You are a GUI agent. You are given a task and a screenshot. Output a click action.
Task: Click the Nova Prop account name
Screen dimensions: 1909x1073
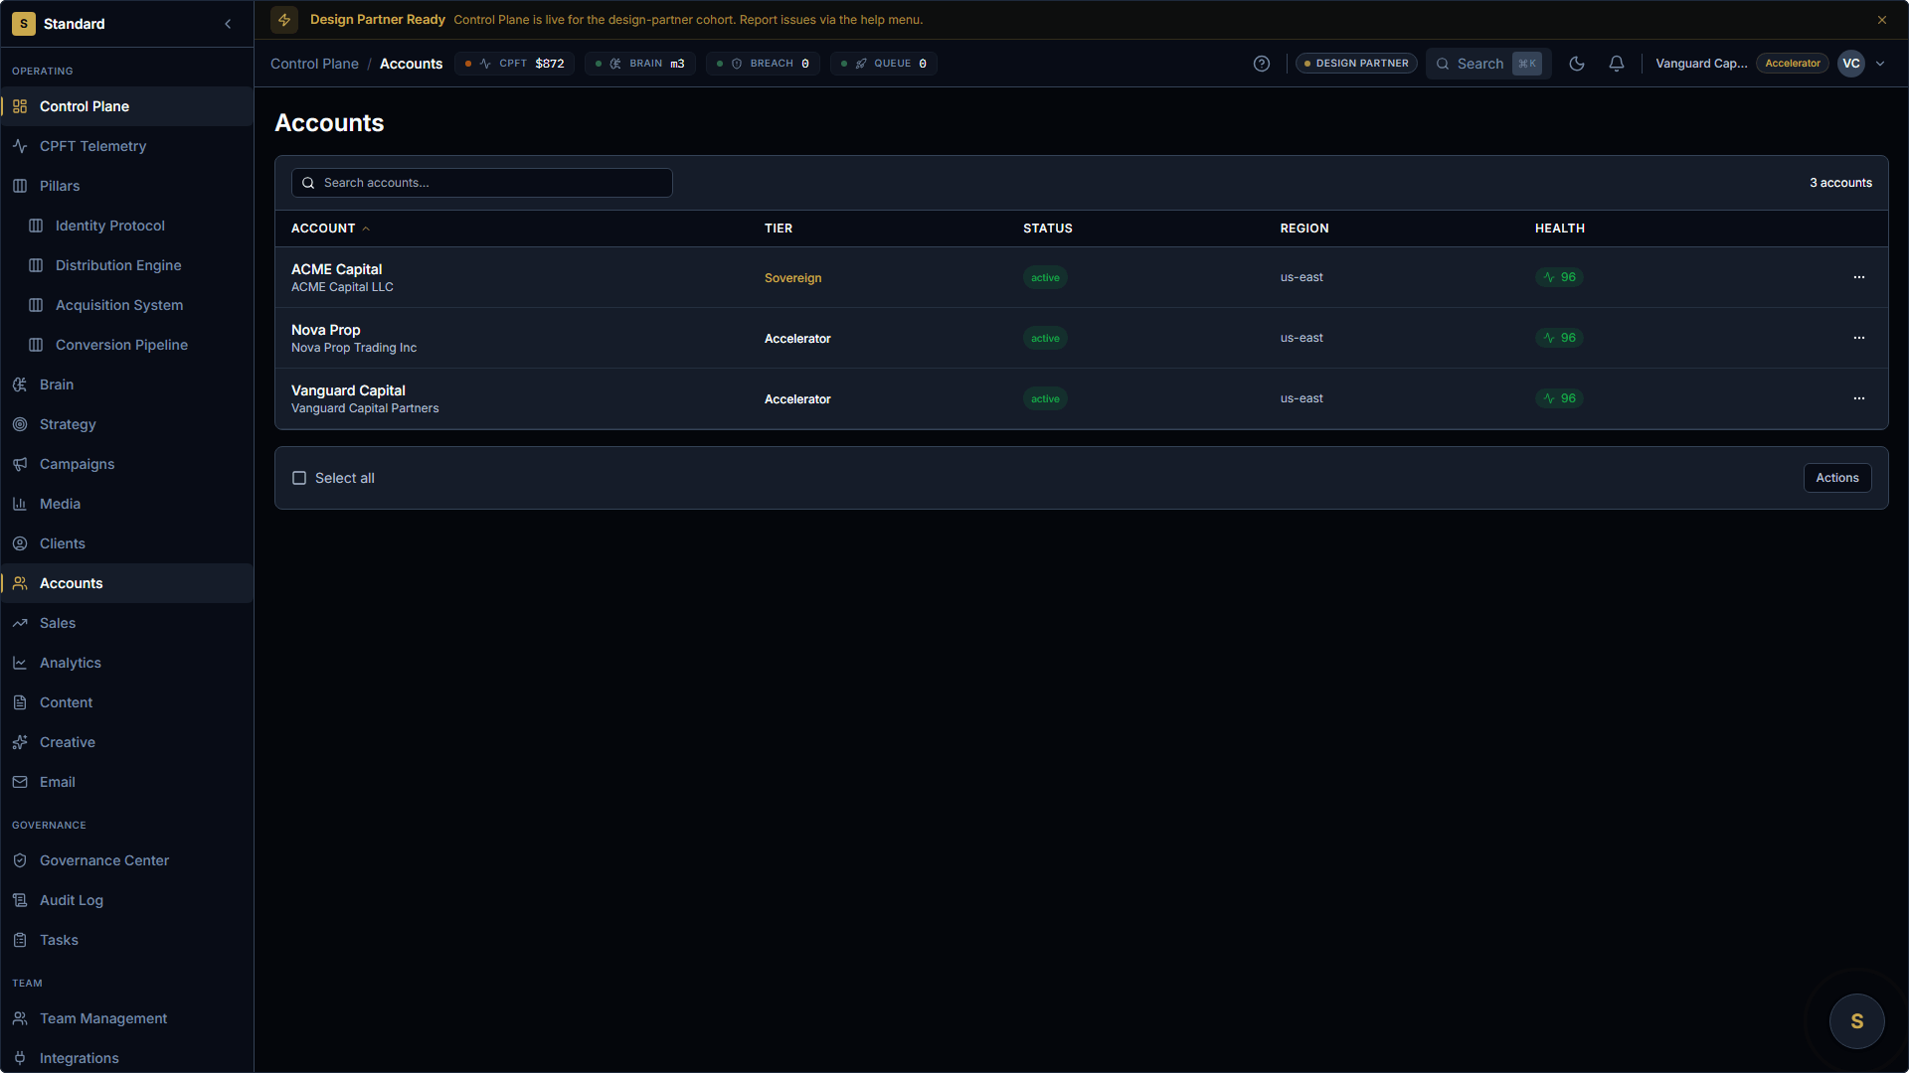click(326, 330)
